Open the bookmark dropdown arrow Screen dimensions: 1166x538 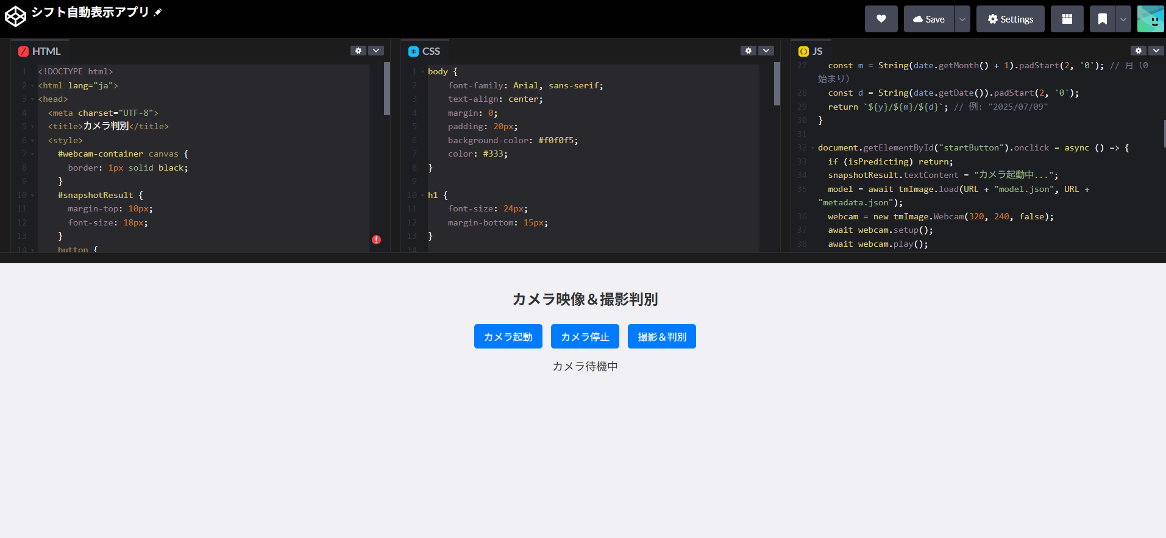coord(1123,19)
